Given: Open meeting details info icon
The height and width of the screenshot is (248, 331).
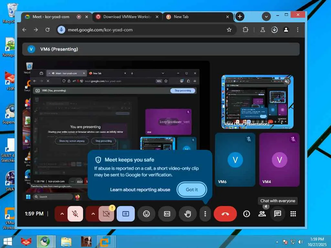Looking at the screenshot, I should [x=246, y=214].
